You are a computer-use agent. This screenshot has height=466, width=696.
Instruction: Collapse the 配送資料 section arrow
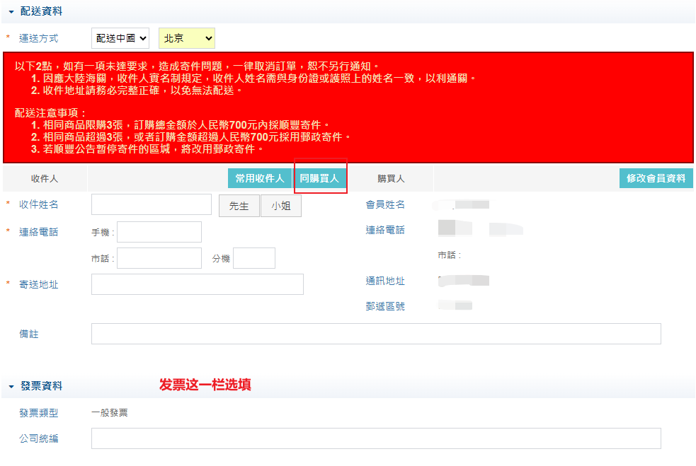point(11,12)
